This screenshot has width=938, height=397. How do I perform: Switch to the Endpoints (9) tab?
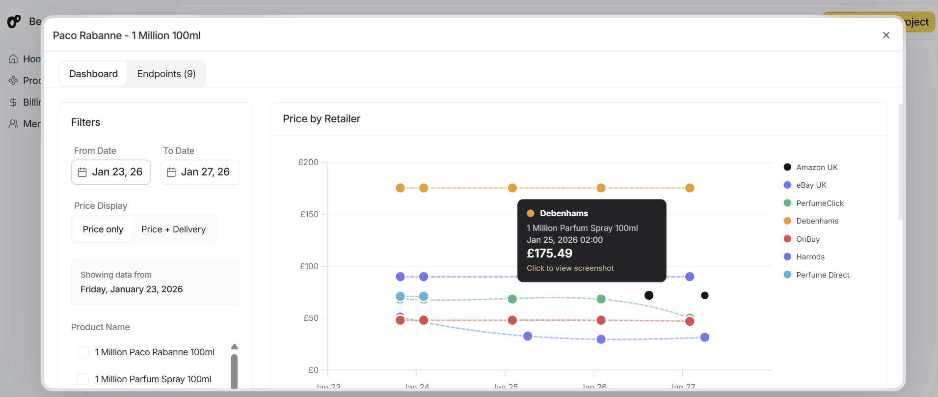pyautogui.click(x=166, y=74)
